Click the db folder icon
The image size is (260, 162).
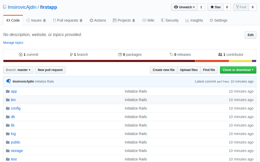[x=8, y=117]
